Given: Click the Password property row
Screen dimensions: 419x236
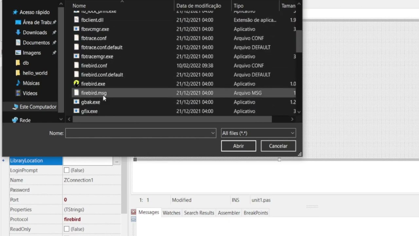Looking at the screenshot, I should pos(65,190).
